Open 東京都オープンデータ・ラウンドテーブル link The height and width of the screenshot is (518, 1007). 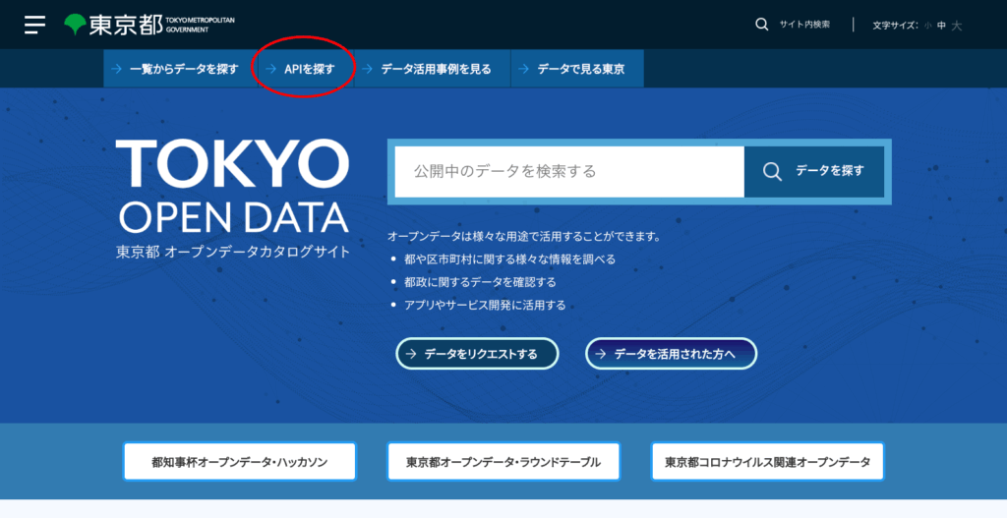tap(503, 462)
